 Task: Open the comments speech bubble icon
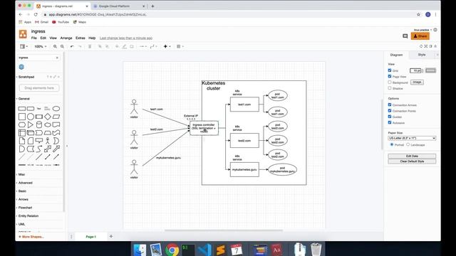click(405, 36)
